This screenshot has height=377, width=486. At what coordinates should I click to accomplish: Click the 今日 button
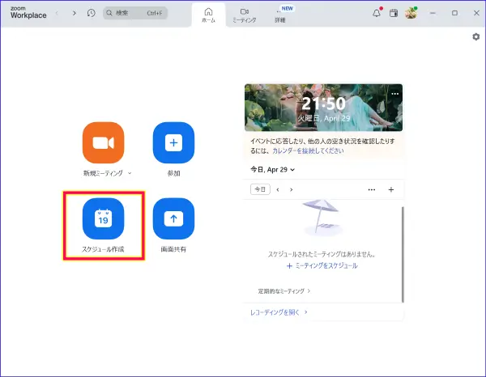pos(260,189)
